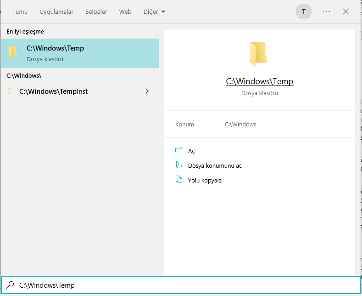Open the three-dot more options menu
This screenshot has width=362, height=296.
click(x=327, y=11)
